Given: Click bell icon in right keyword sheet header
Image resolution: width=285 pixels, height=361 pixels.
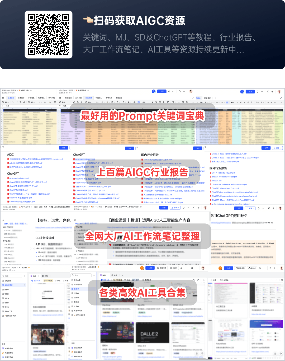Looking at the screenshot, I should 258,92.
